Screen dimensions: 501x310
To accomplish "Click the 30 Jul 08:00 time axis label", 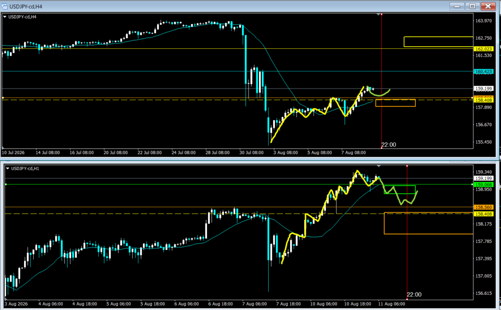I will click(x=251, y=153).
